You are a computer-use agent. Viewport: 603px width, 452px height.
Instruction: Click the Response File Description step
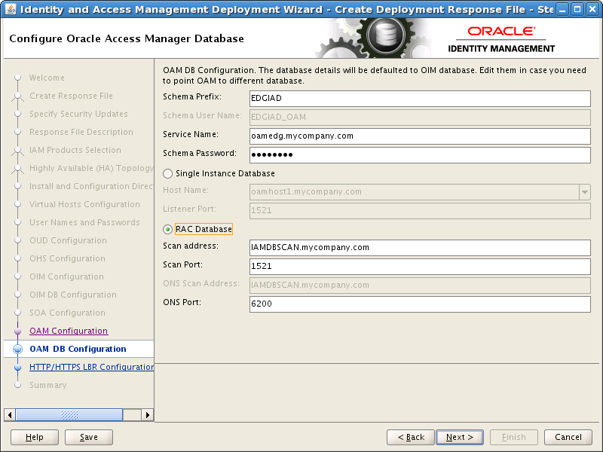pos(81,133)
